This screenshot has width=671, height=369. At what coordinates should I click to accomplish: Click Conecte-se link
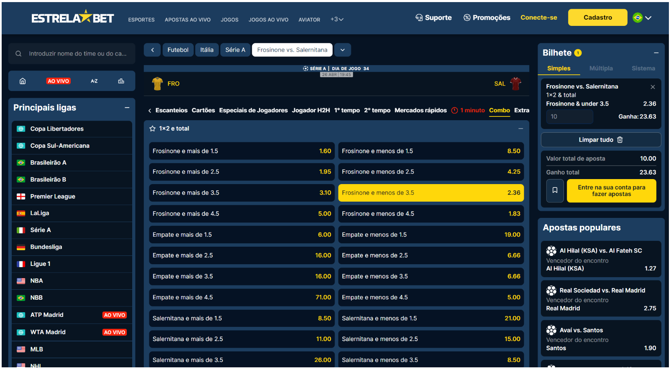[x=539, y=18]
